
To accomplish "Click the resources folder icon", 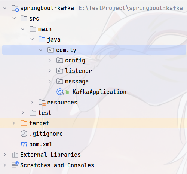I will point(42,103).
